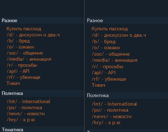This screenshot has width=168, height=132.
Task: Open /api/ API link in left panel
Action: (x=18, y=71)
